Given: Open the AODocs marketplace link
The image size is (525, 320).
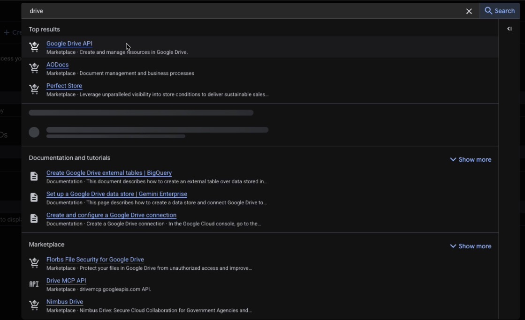Looking at the screenshot, I should tap(58, 65).
